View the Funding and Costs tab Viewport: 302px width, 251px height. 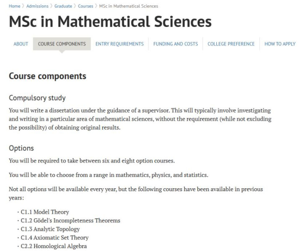point(175,44)
